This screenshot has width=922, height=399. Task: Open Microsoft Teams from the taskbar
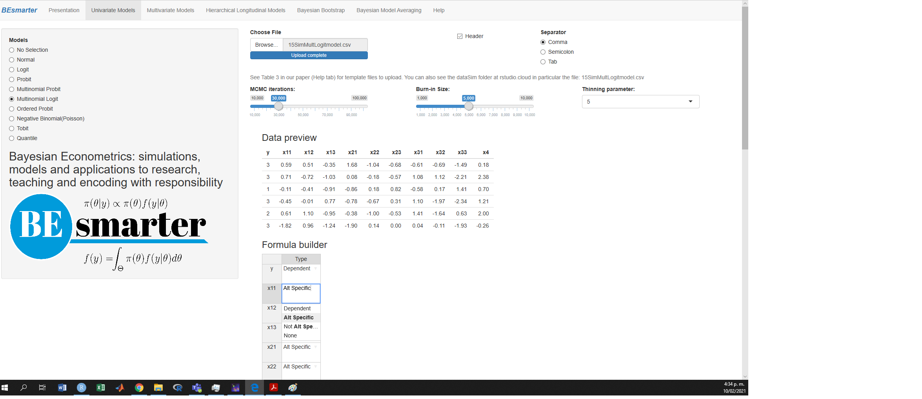pyautogui.click(x=197, y=388)
